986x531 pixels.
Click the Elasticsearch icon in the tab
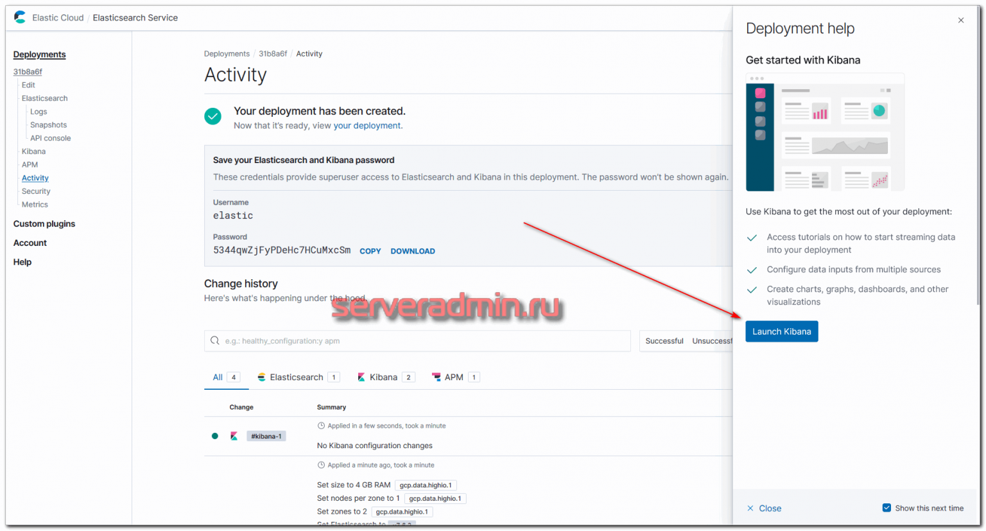[x=261, y=378]
